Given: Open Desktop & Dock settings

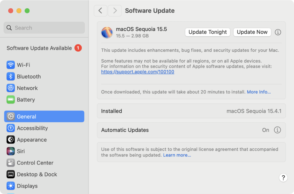Looking at the screenshot, I should (x=36, y=174).
